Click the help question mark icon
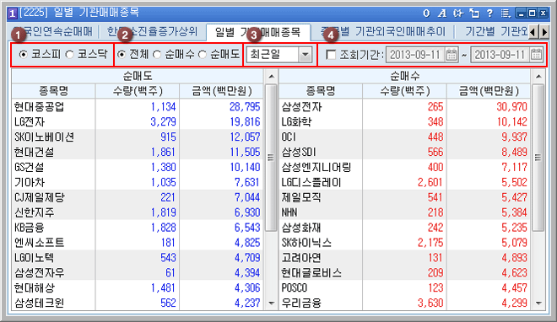This screenshot has width=557, height=322. 489,13
